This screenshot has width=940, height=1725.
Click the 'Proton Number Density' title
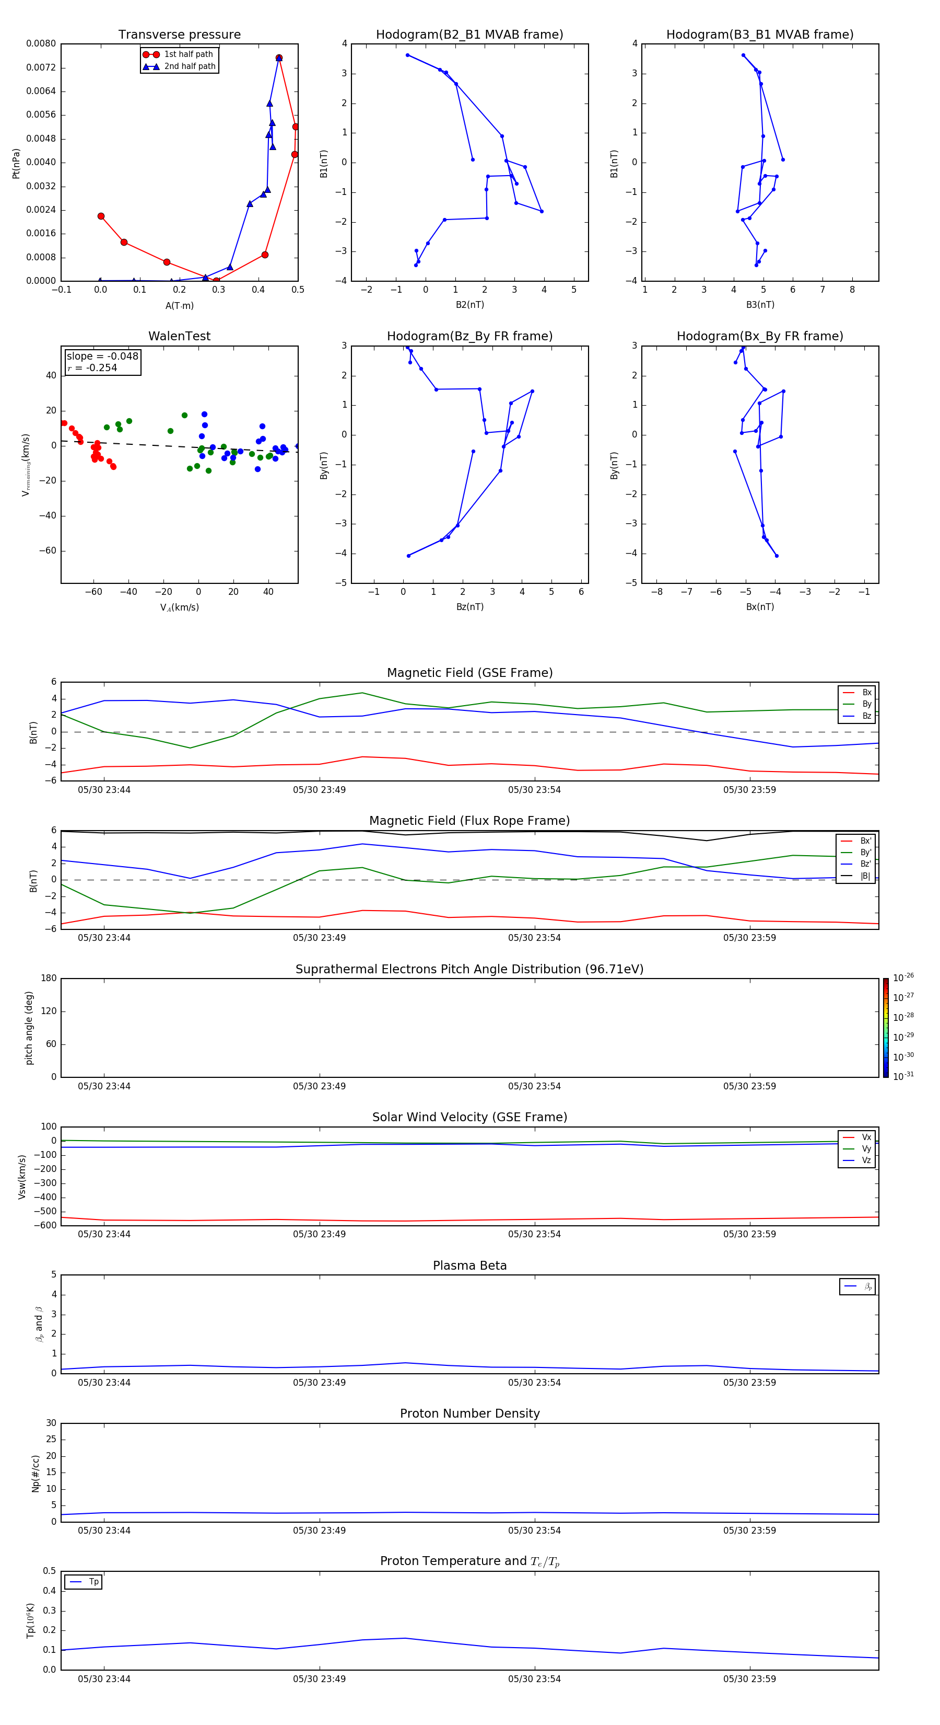[469, 1413]
